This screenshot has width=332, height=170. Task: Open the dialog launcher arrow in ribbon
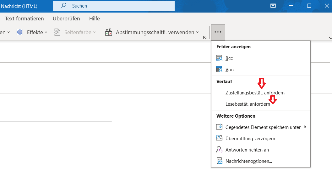205,38
